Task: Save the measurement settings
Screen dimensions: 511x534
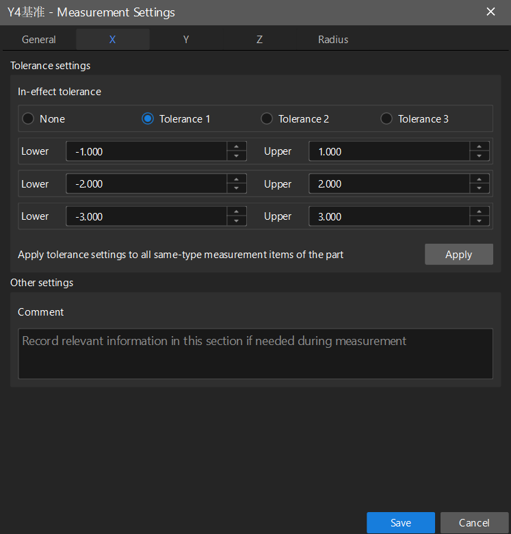Action: (x=400, y=522)
